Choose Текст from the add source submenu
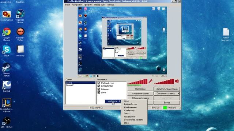The image size is (234, 131). click(x=134, y=114)
